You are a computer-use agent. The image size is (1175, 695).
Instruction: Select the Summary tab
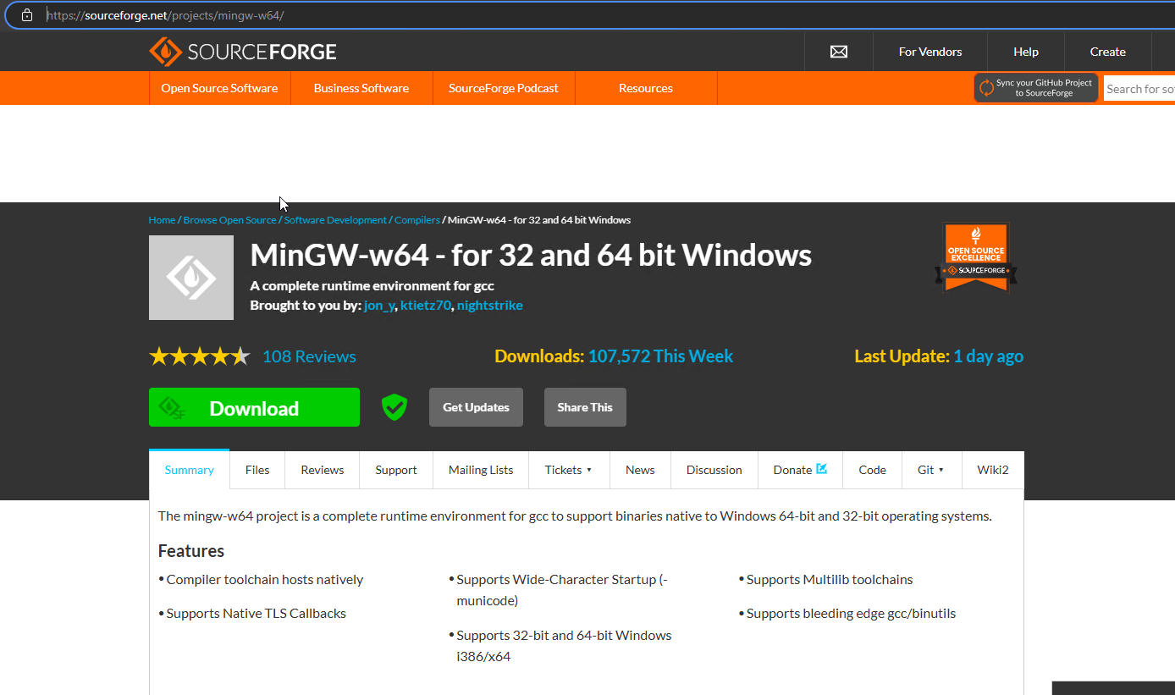[190, 470]
